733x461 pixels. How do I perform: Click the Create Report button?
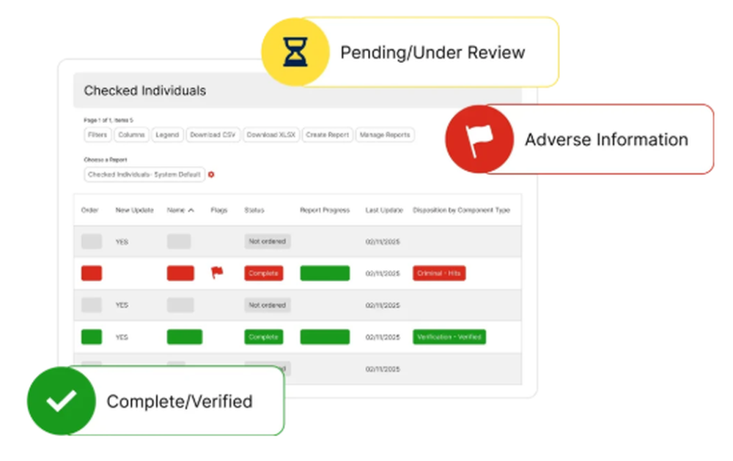327,135
